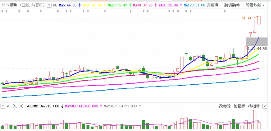Click 换指标 in volume panel

[254, 106]
